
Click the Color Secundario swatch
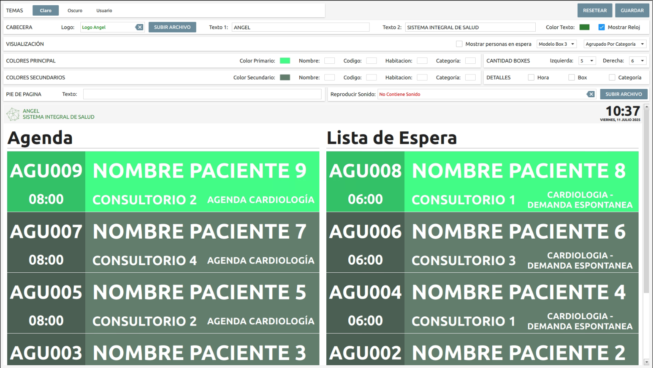[285, 77]
